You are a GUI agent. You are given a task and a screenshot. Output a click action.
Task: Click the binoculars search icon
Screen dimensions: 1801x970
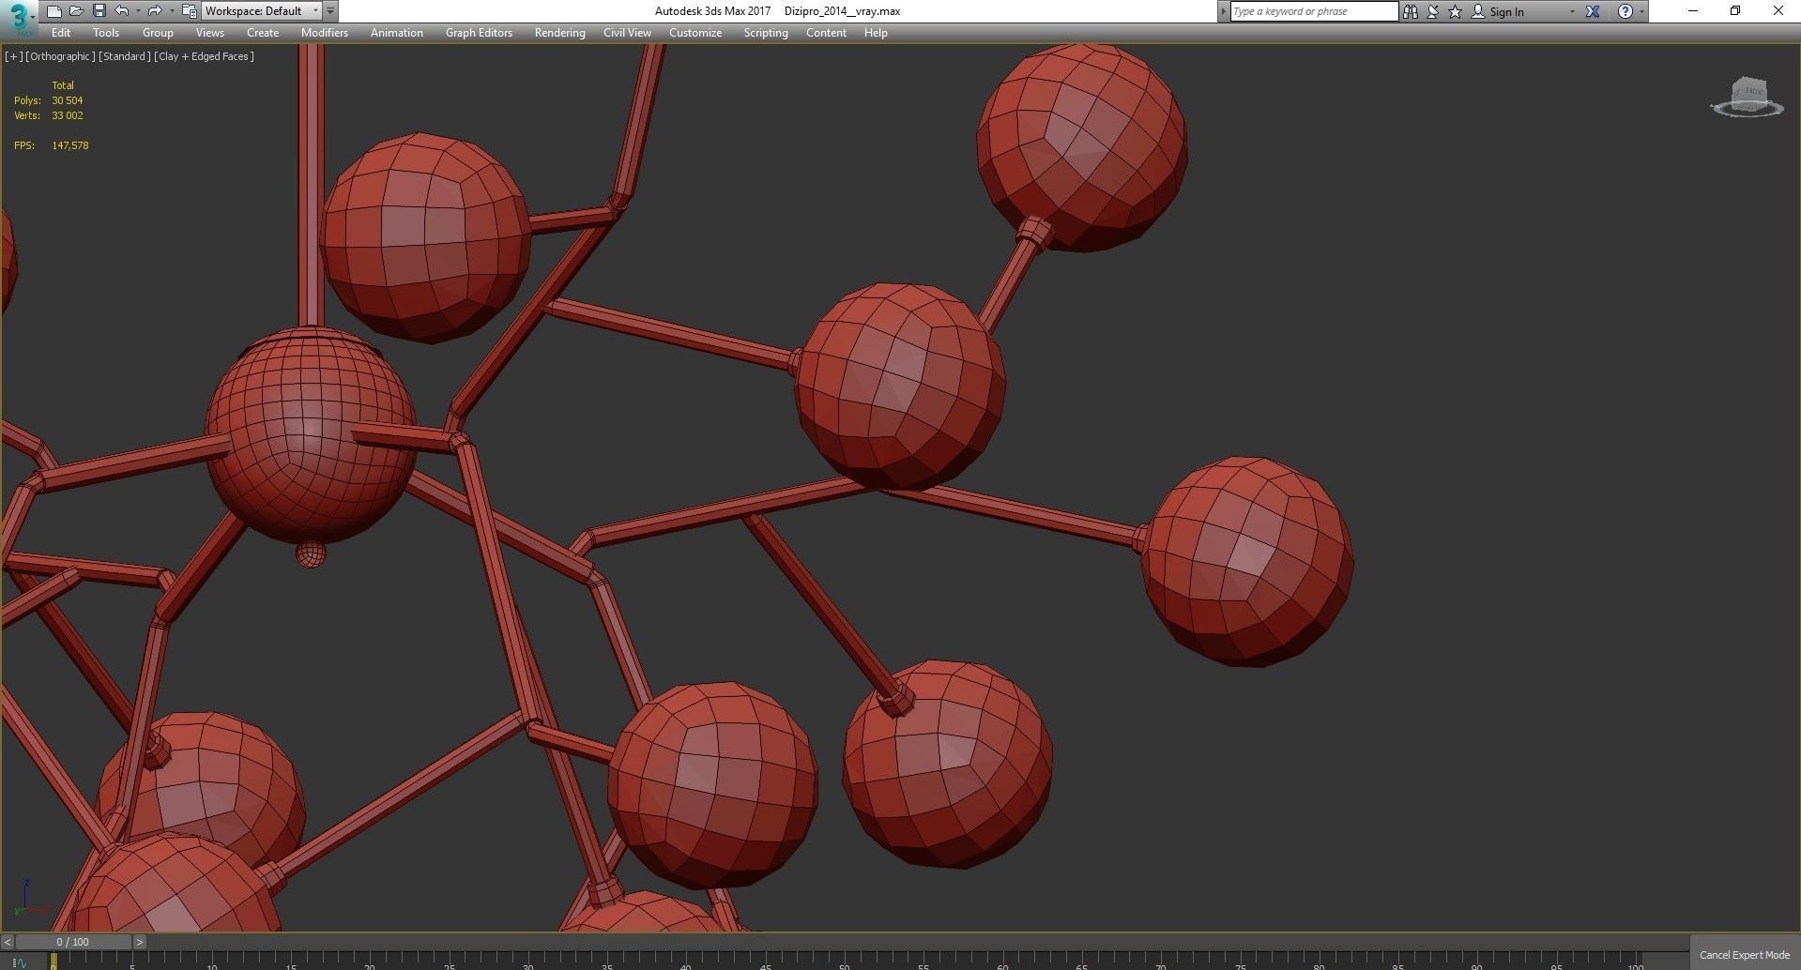pos(1410,11)
